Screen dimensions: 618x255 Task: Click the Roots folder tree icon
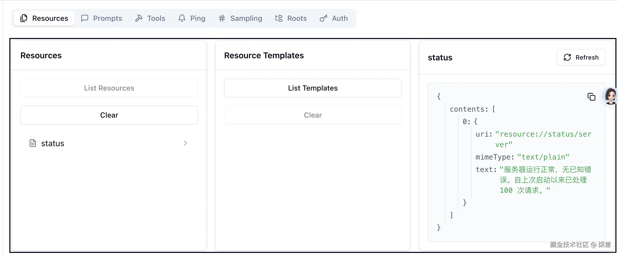click(279, 18)
